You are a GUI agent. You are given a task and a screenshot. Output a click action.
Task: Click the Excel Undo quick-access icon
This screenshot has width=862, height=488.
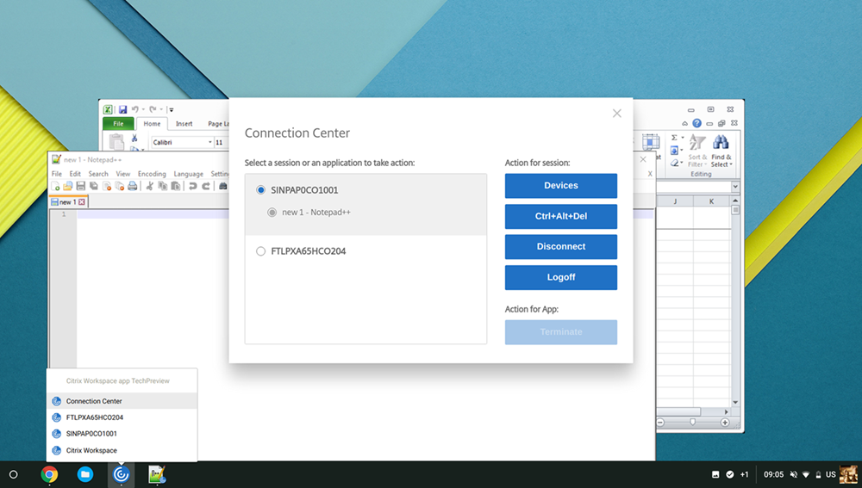(134, 109)
